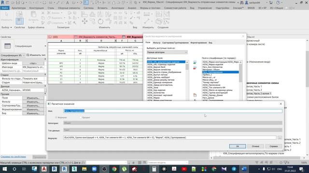Select ADSK_Примечание in specification fields list
Screen dimensions: 309x173
(211, 85)
